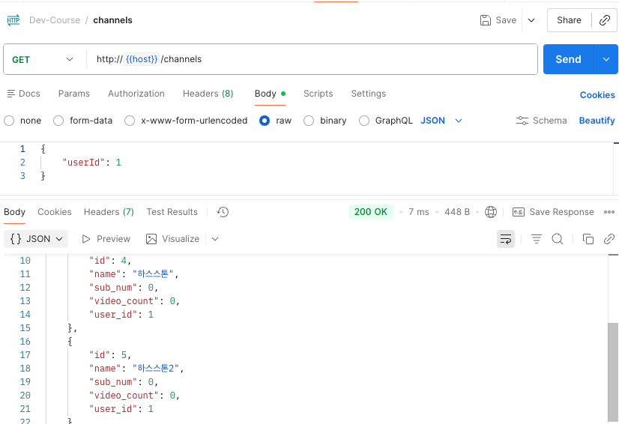Click the Visualize image icon

(151, 239)
